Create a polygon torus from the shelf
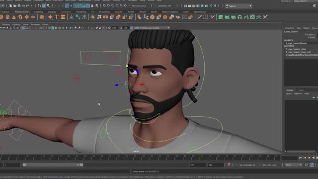The height and width of the screenshot is (179, 318). tap(20, 17)
